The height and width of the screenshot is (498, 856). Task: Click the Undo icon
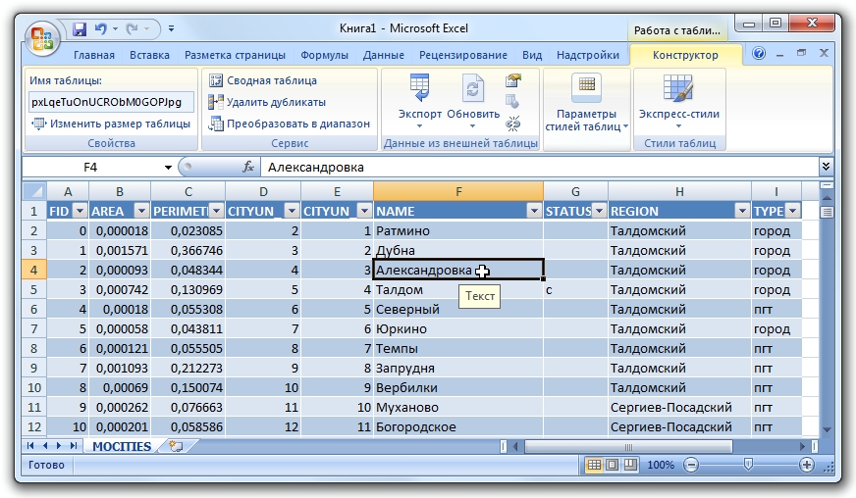100,28
